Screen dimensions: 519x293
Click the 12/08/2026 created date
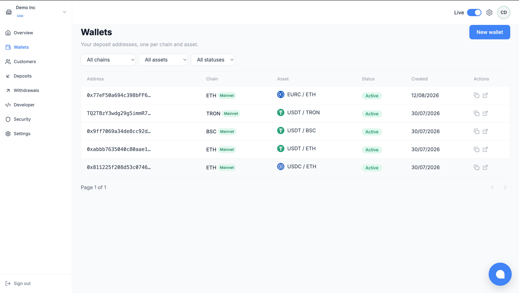tap(425, 96)
